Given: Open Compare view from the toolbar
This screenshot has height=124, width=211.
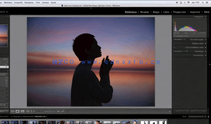Looking at the screenshot, I should [x=22, y=111].
